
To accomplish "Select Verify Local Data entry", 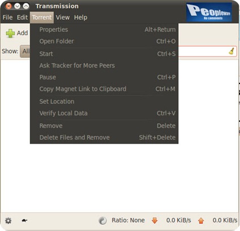I will 104,113.
